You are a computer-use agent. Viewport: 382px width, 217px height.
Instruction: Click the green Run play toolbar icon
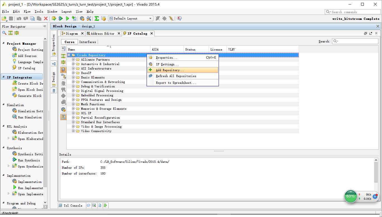[67, 18]
